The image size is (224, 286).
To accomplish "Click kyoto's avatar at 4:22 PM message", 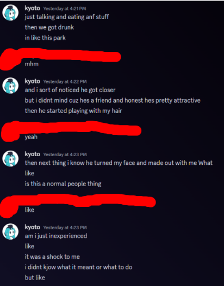I will point(10,86).
